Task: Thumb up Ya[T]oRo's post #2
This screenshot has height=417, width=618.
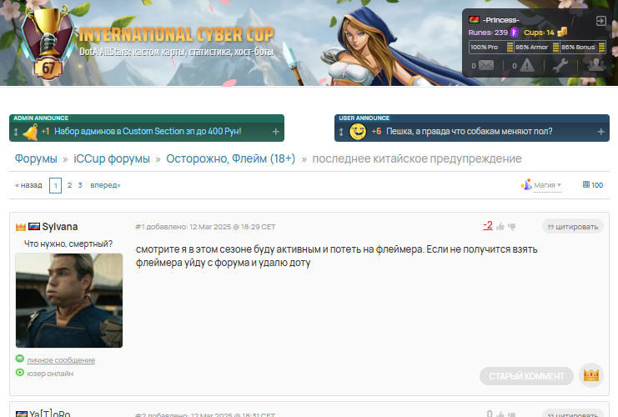Action: tap(500, 414)
